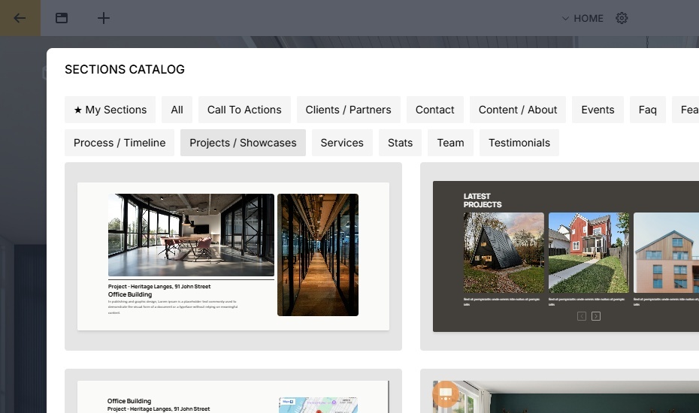Select the Process / Timeline category

click(120, 143)
